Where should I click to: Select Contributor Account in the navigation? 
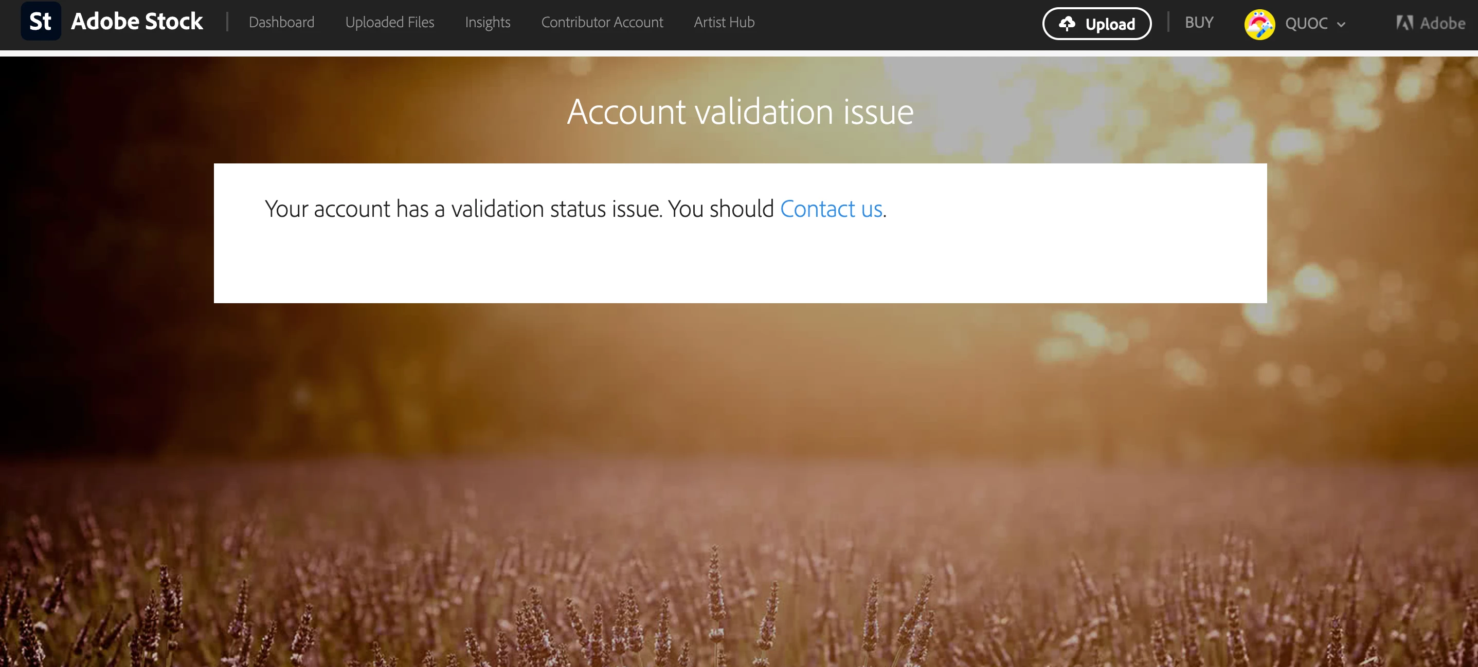click(x=602, y=23)
